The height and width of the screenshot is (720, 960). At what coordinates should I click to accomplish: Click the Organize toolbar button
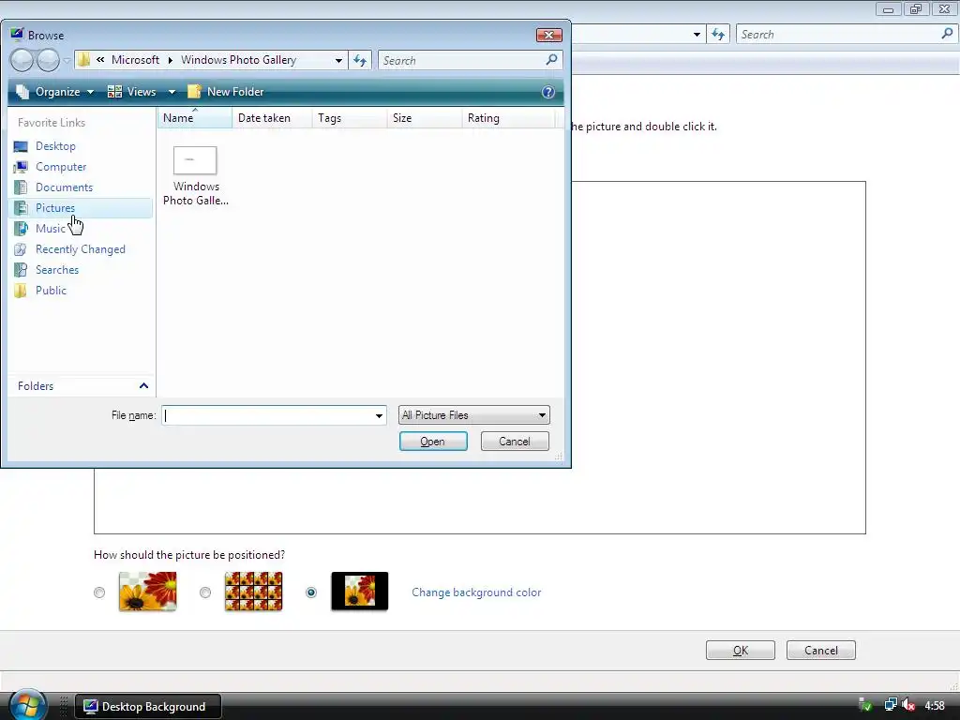coord(55,92)
